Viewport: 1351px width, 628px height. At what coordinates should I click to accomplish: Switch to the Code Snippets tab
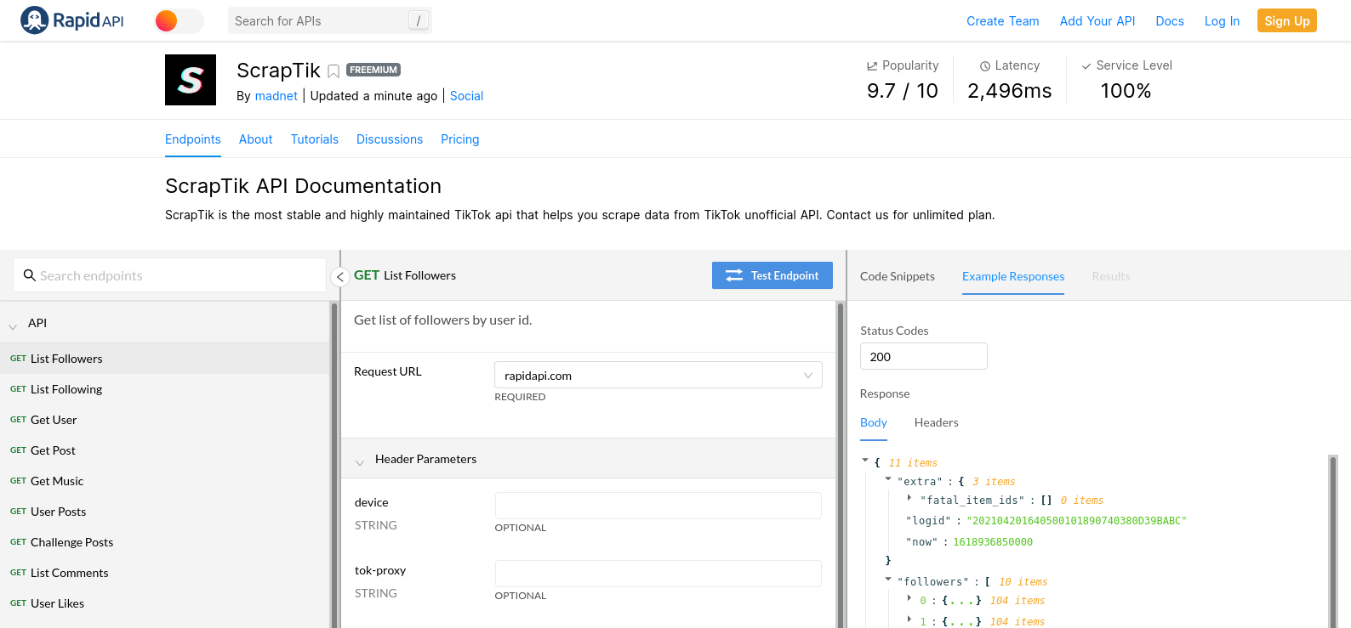[x=898, y=276]
